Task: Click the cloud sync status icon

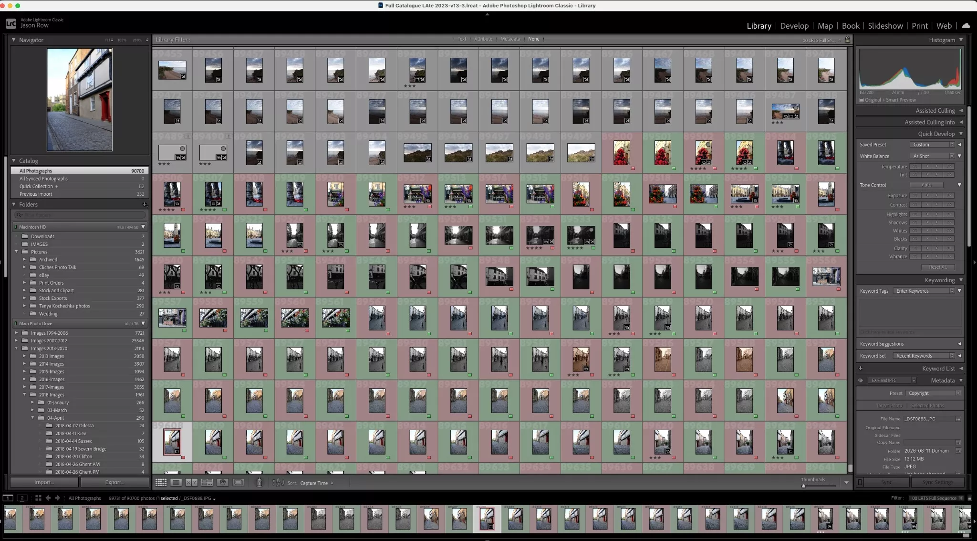Action: [x=966, y=26]
